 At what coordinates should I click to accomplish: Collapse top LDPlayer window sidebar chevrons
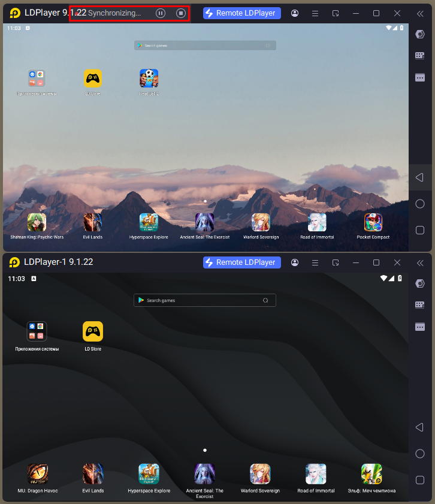(420, 13)
